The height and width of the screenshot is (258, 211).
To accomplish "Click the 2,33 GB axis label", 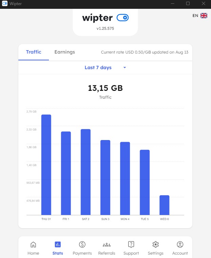I will click(x=31, y=130).
